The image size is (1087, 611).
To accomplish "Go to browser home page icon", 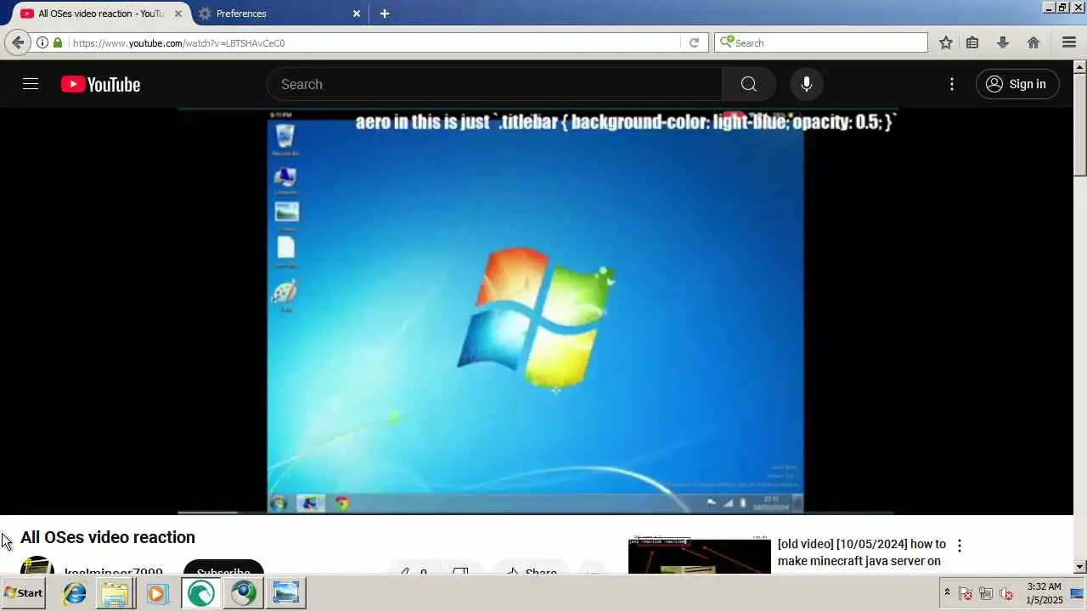I will [x=1033, y=42].
